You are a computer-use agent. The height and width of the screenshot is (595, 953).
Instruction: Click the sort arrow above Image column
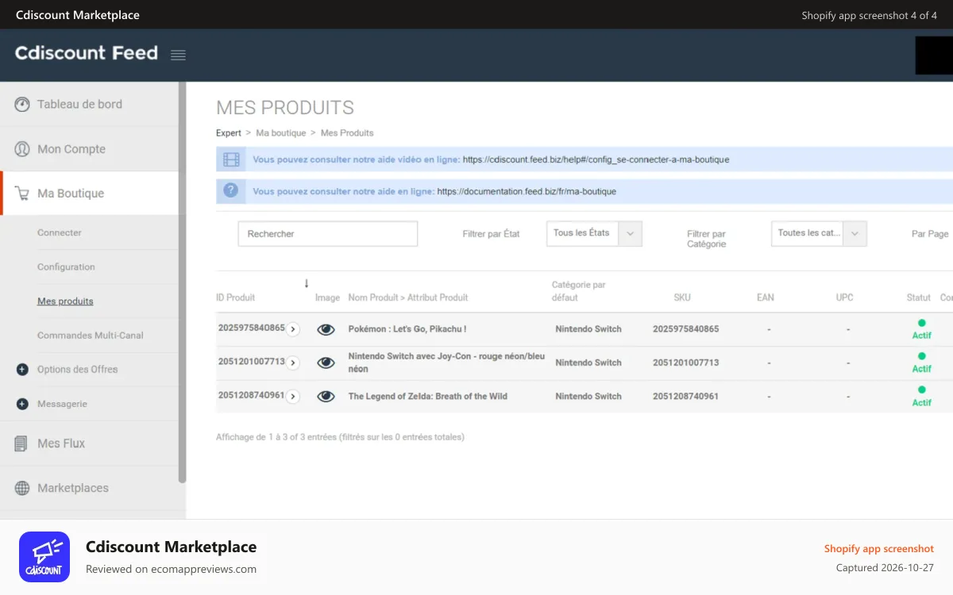pyautogui.click(x=307, y=283)
